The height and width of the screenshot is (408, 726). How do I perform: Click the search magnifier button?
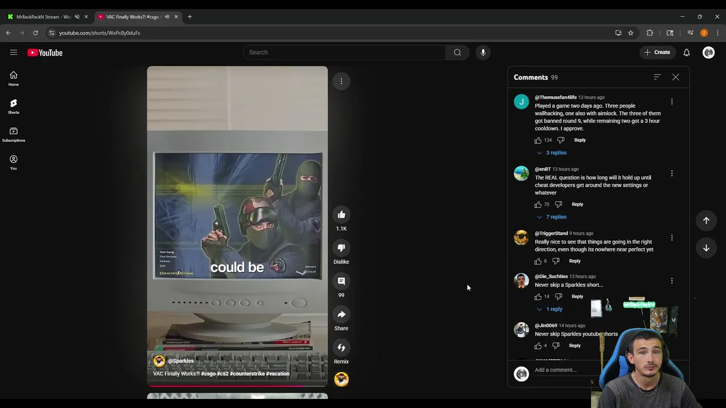pyautogui.click(x=457, y=52)
